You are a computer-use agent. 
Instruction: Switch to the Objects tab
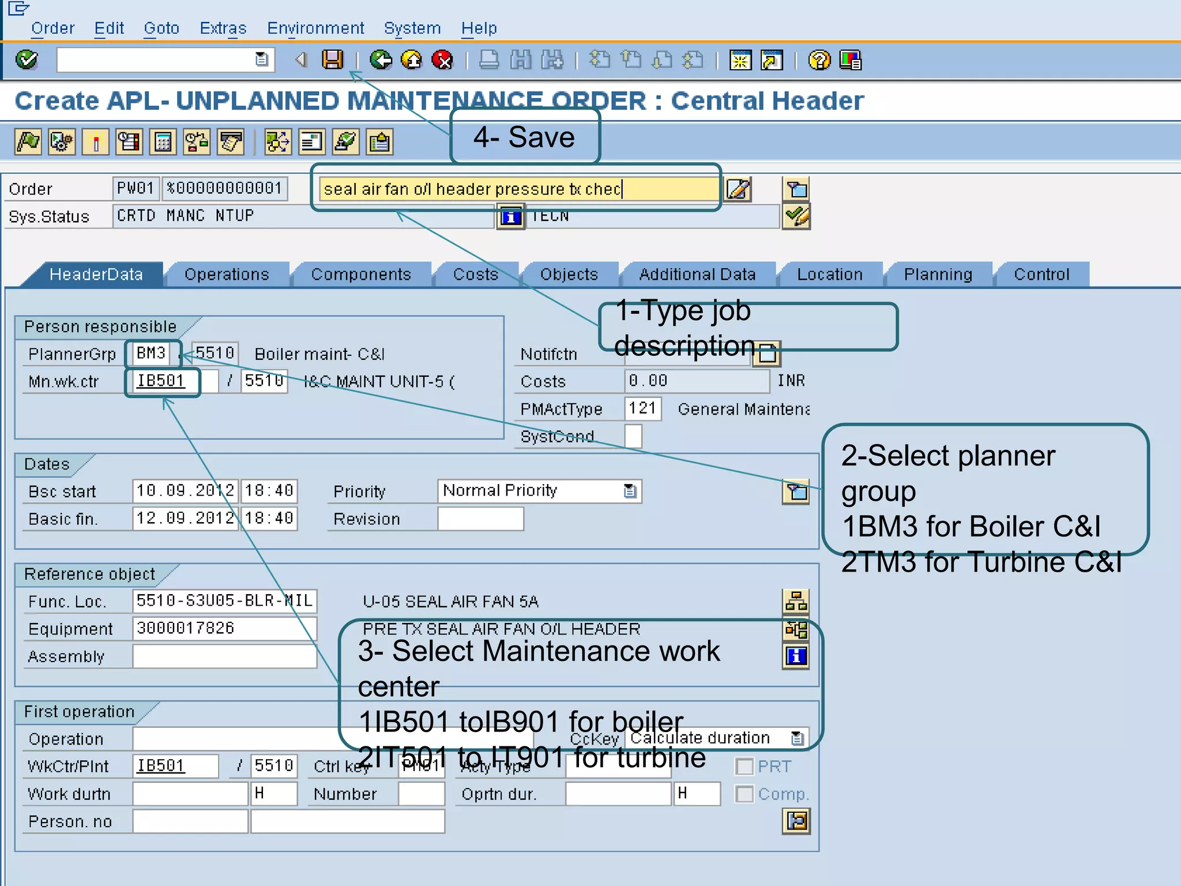(x=569, y=274)
